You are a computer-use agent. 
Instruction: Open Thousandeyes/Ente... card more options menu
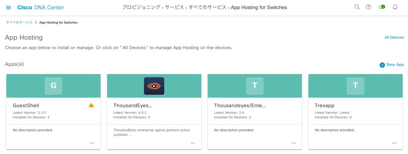293,143
